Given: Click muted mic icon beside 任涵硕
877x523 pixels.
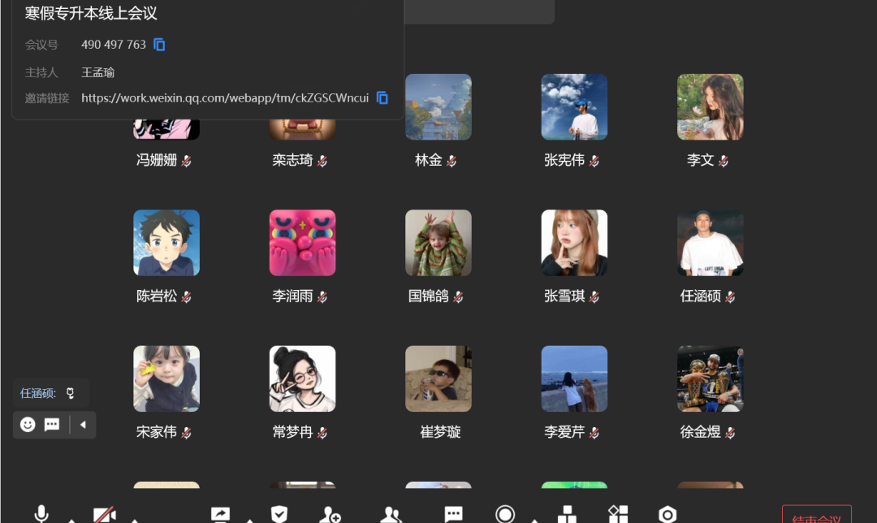Looking at the screenshot, I should (x=731, y=297).
